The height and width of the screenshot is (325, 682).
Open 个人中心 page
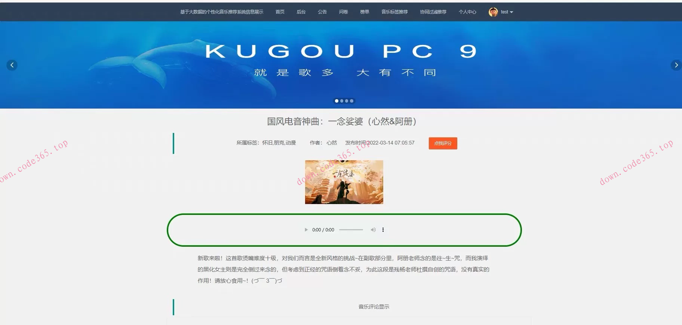click(x=467, y=12)
